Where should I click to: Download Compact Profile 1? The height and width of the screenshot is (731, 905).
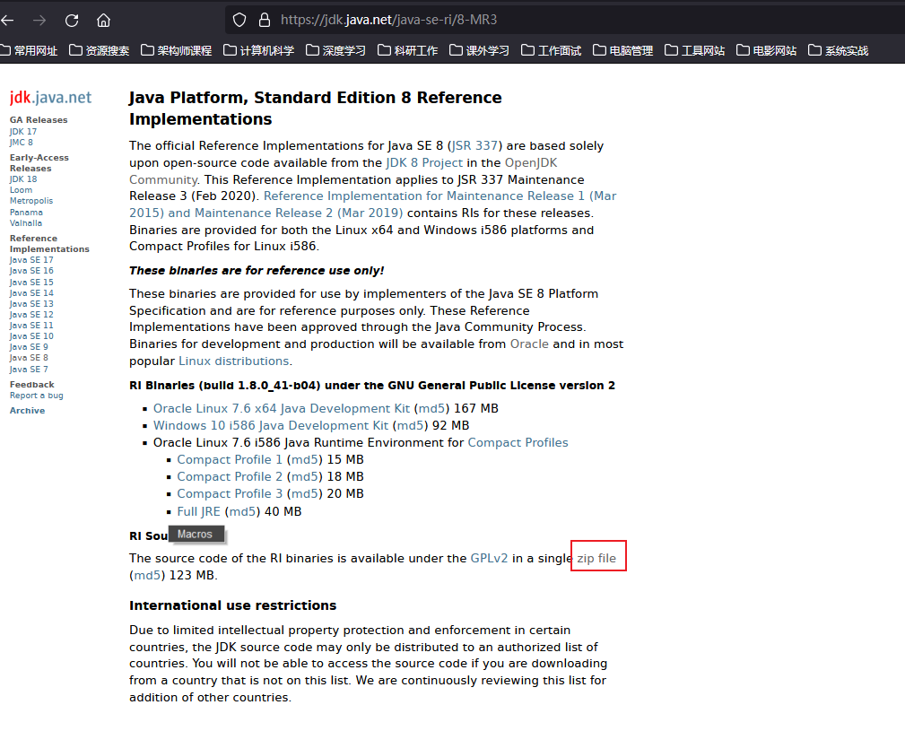(x=230, y=460)
